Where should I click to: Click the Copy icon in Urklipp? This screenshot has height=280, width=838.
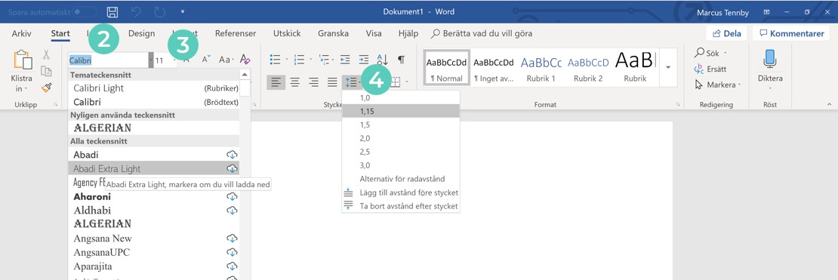pos(46,71)
